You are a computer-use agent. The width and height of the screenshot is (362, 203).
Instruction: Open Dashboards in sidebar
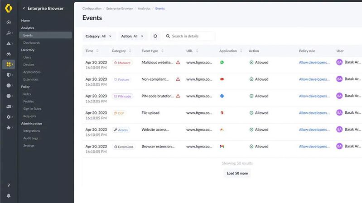coord(31,42)
